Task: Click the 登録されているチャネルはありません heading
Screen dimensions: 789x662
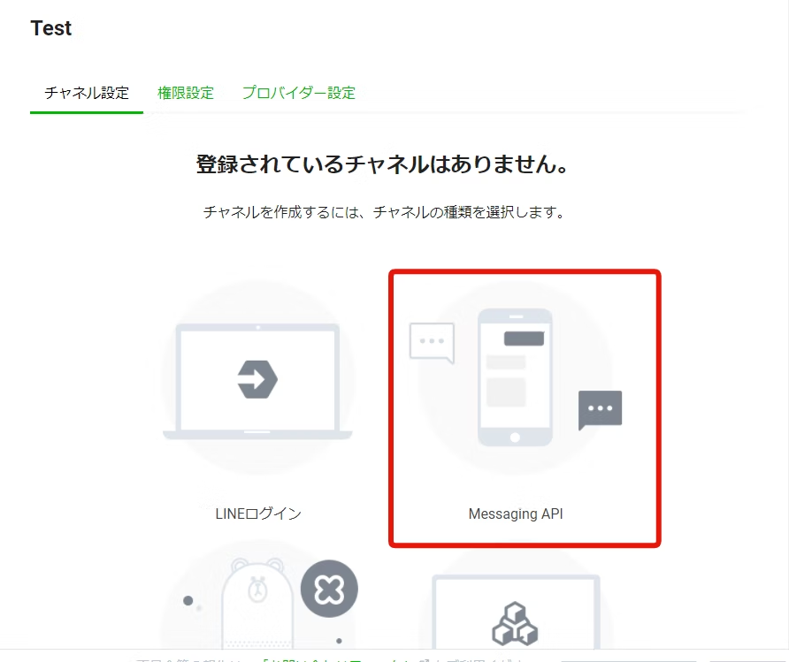Action: pyautogui.click(x=382, y=164)
